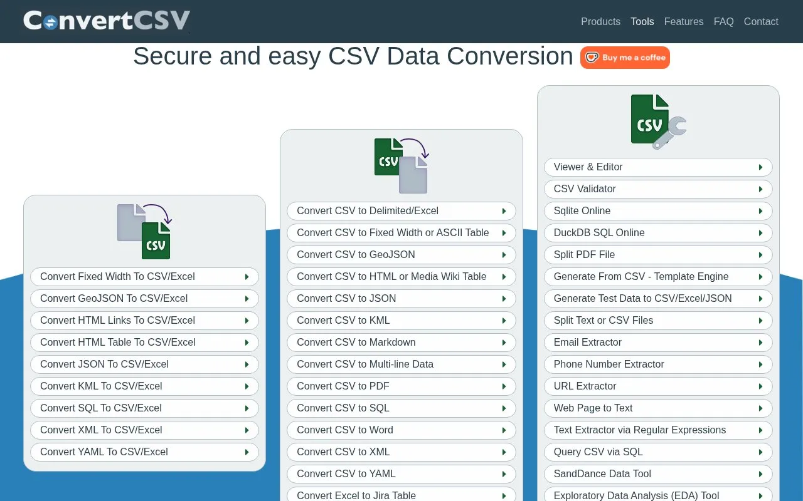Screen dimensions: 803x501
Task: Launch the CSV Validator tool
Action: point(658,189)
